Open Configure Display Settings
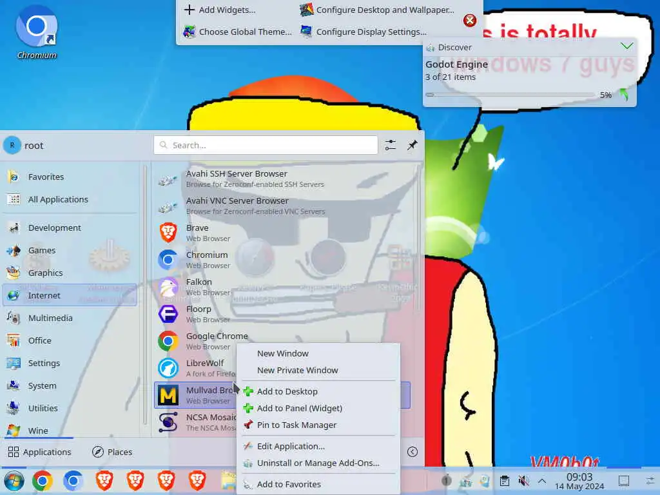Viewport: 660px width, 495px height. pyautogui.click(x=364, y=32)
